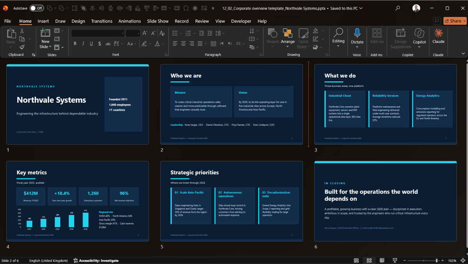Switch to Reading View icon
468x264 pixels.
pyautogui.click(x=382, y=260)
